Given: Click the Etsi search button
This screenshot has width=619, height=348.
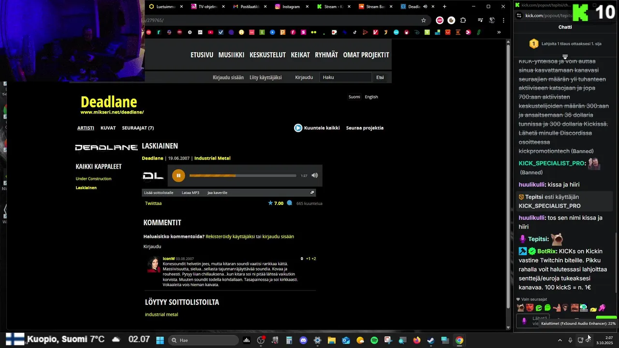Looking at the screenshot, I should 380,77.
